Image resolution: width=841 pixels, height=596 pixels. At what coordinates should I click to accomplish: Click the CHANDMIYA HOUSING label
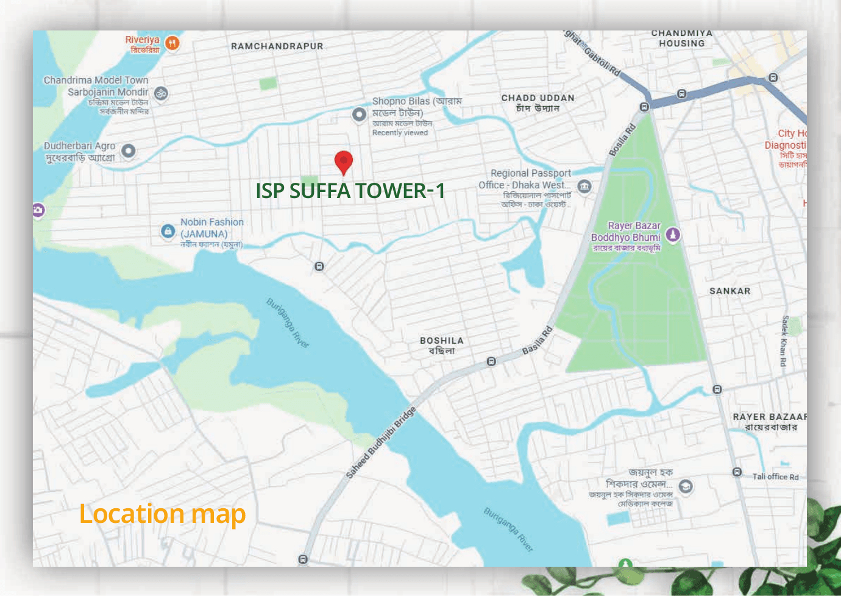(682, 38)
